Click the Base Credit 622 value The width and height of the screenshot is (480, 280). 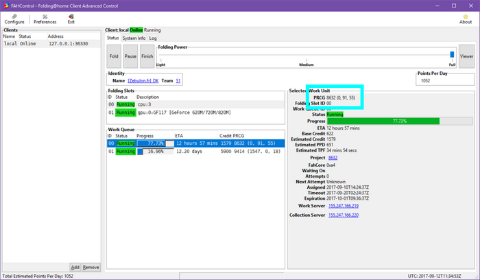tap(330, 134)
